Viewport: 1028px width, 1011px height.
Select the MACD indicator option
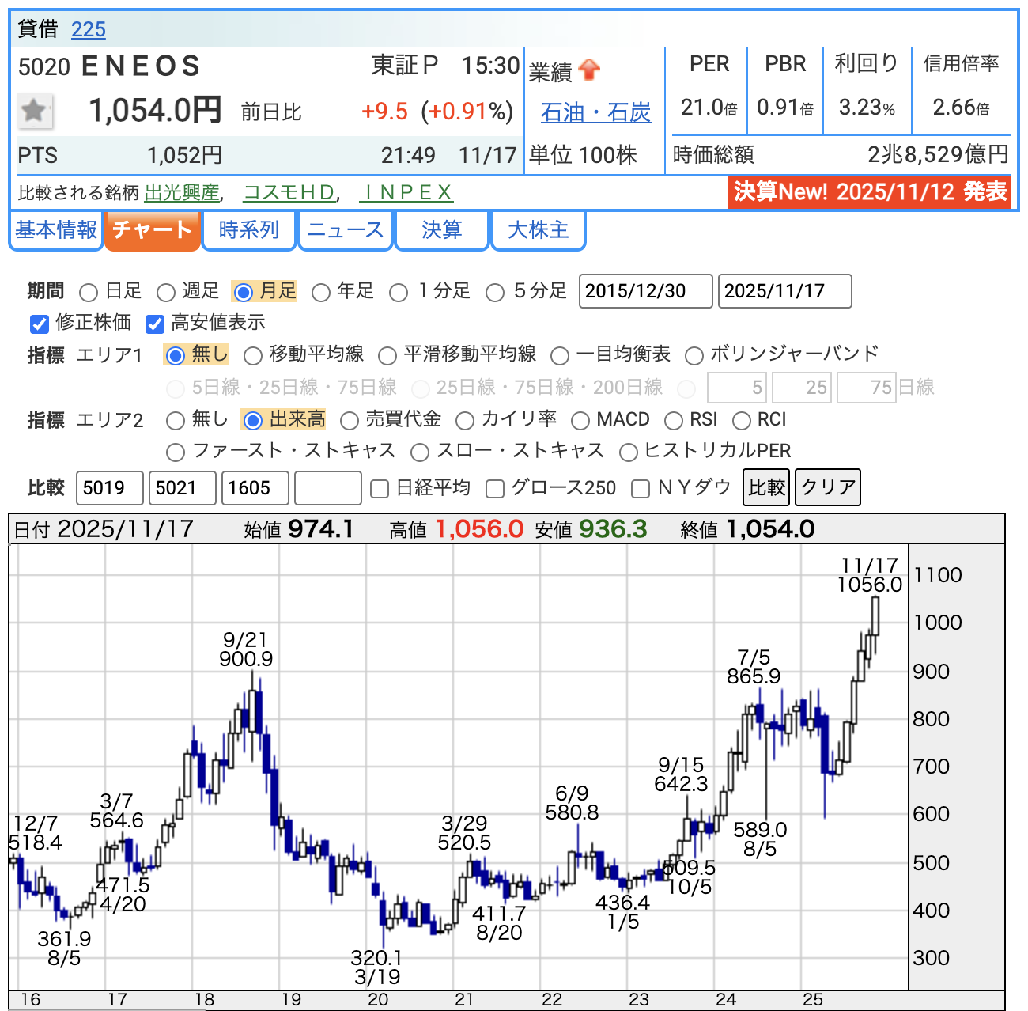pos(580,421)
